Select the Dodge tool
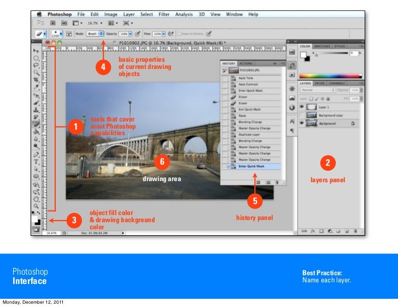Image resolution: width=398 pixels, height=307 pixels. click(36, 146)
